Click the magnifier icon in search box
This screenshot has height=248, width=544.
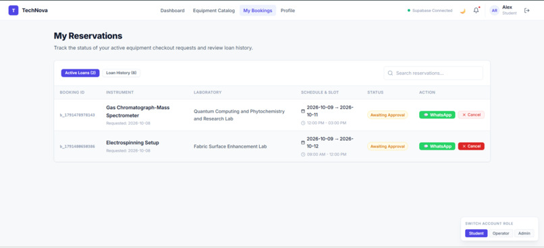(390, 73)
